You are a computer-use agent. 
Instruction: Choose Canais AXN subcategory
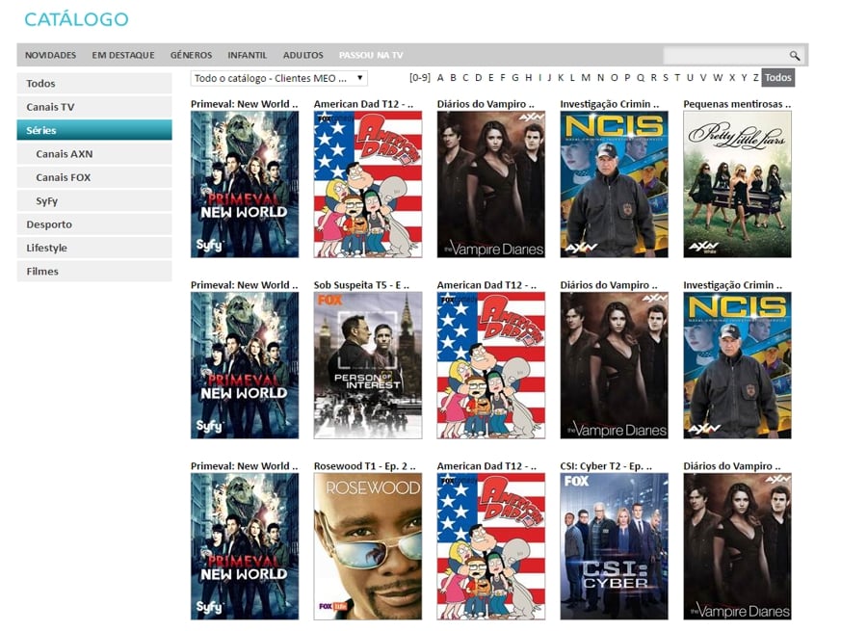tap(94, 154)
